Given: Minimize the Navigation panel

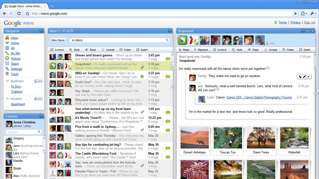Looking at the screenshot, I should tap(41, 31).
